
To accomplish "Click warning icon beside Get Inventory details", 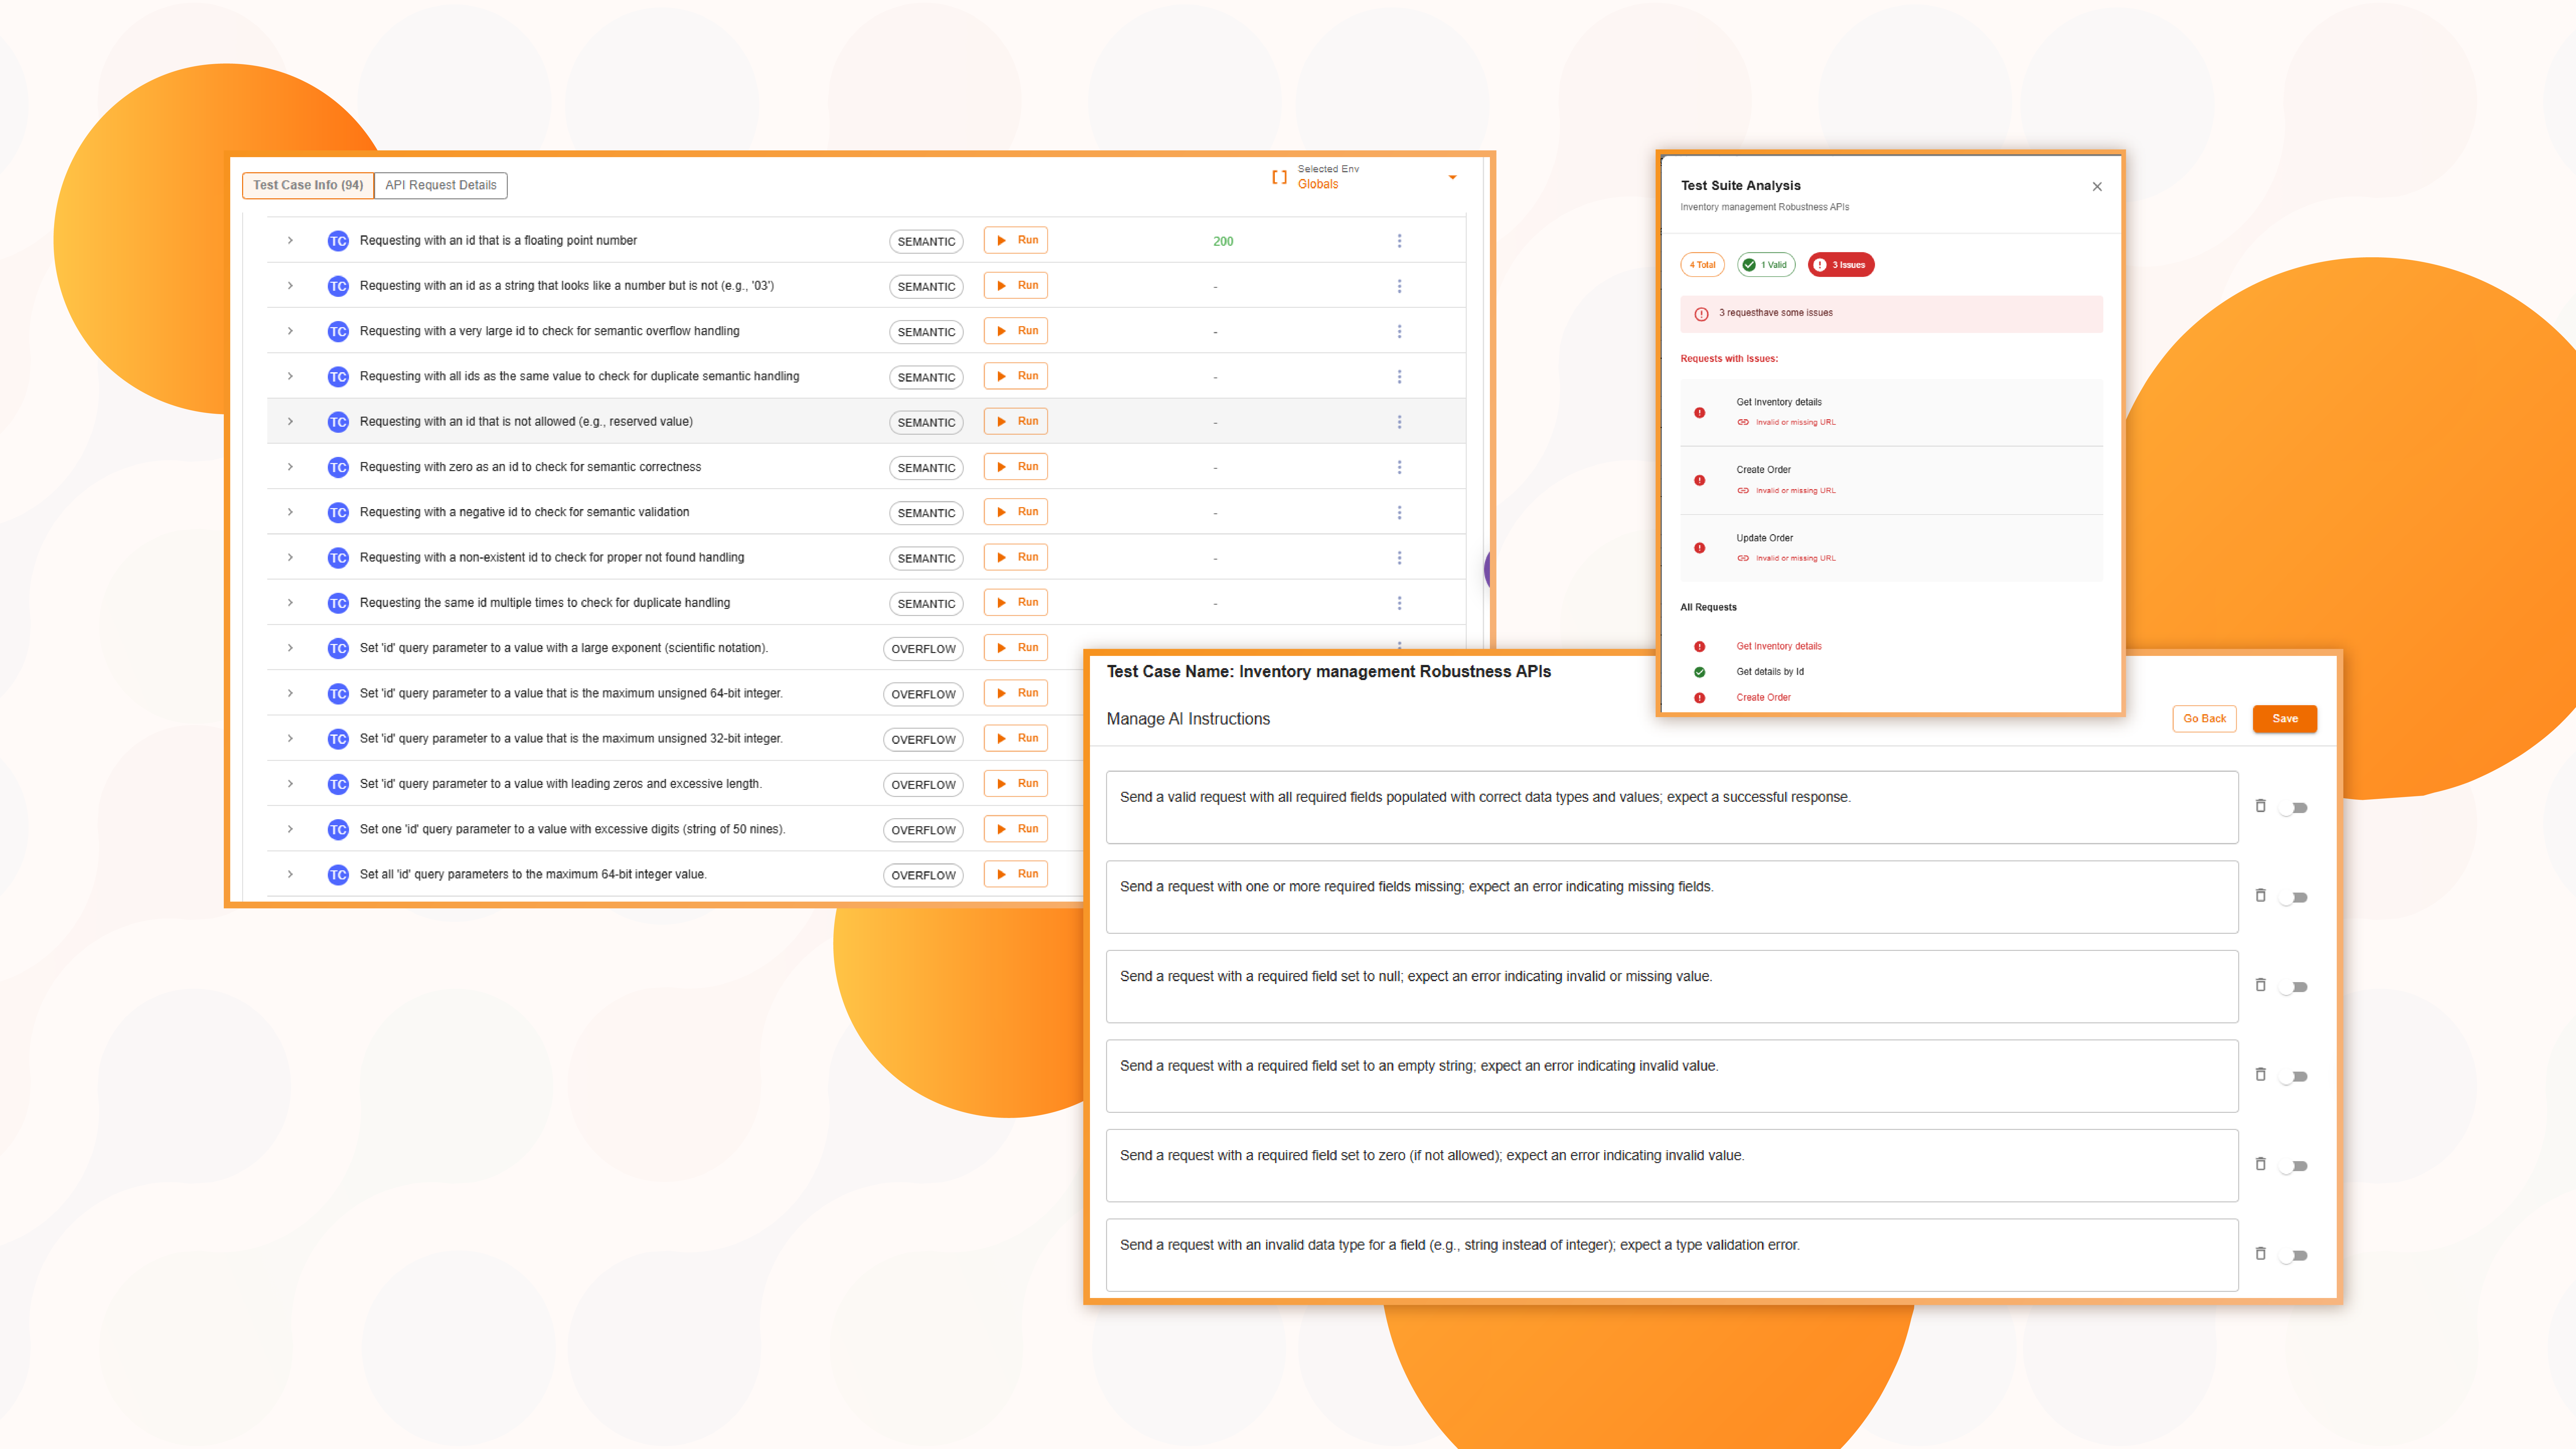I will tap(1700, 412).
